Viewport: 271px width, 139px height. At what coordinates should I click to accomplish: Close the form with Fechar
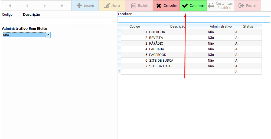[247, 6]
